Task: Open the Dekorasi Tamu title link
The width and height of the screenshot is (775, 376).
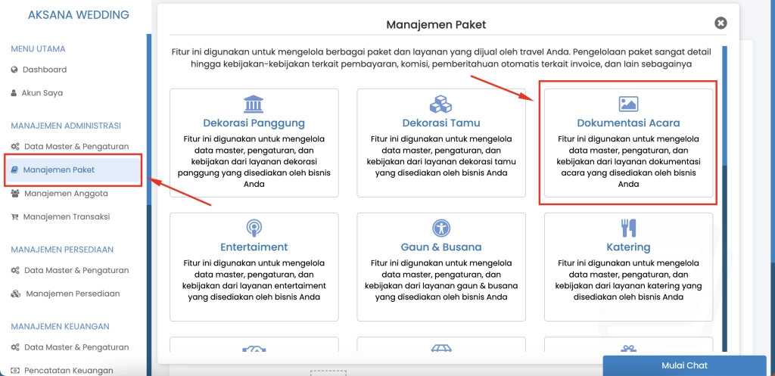Action: pyautogui.click(x=441, y=123)
